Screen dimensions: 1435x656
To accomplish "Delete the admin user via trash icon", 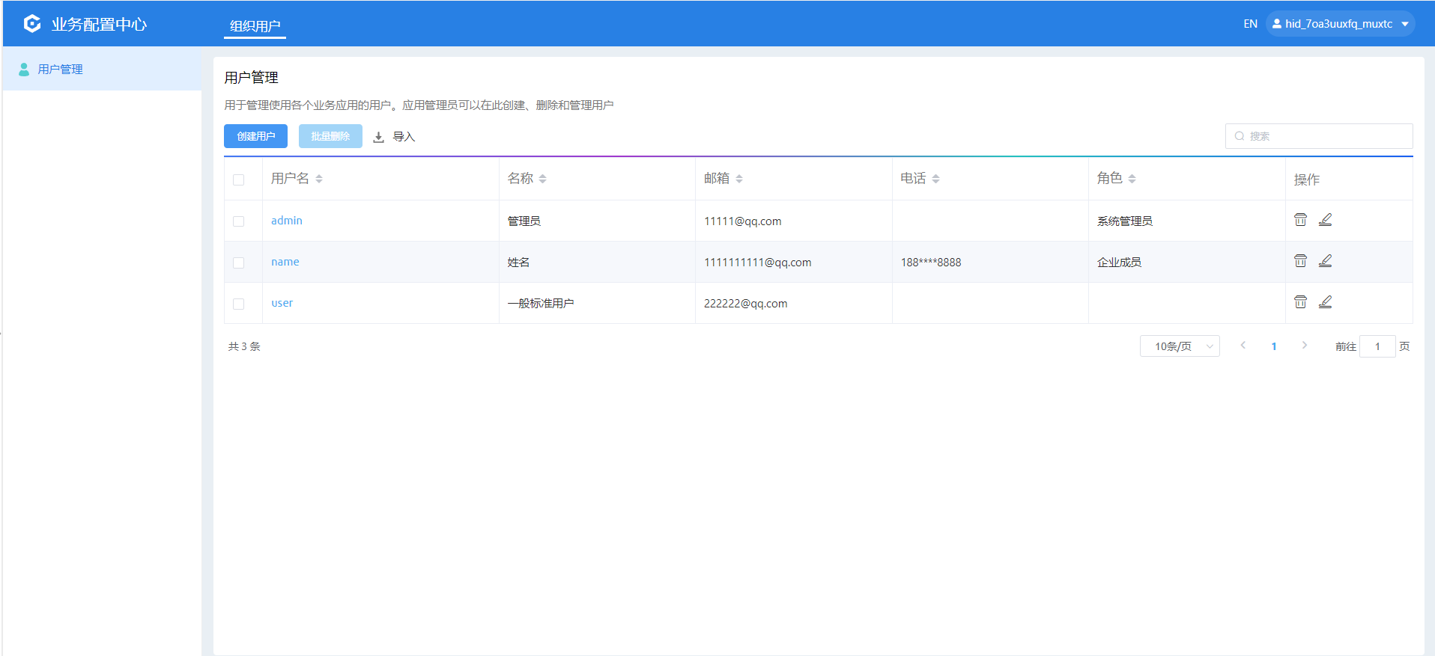I will [1300, 220].
